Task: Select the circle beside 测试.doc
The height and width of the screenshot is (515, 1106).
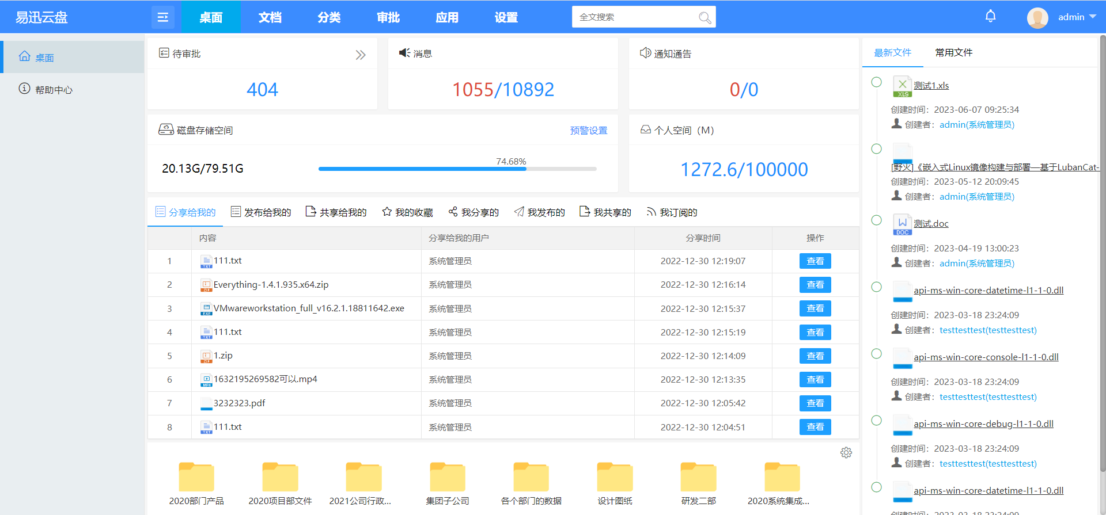Action: pyautogui.click(x=876, y=220)
